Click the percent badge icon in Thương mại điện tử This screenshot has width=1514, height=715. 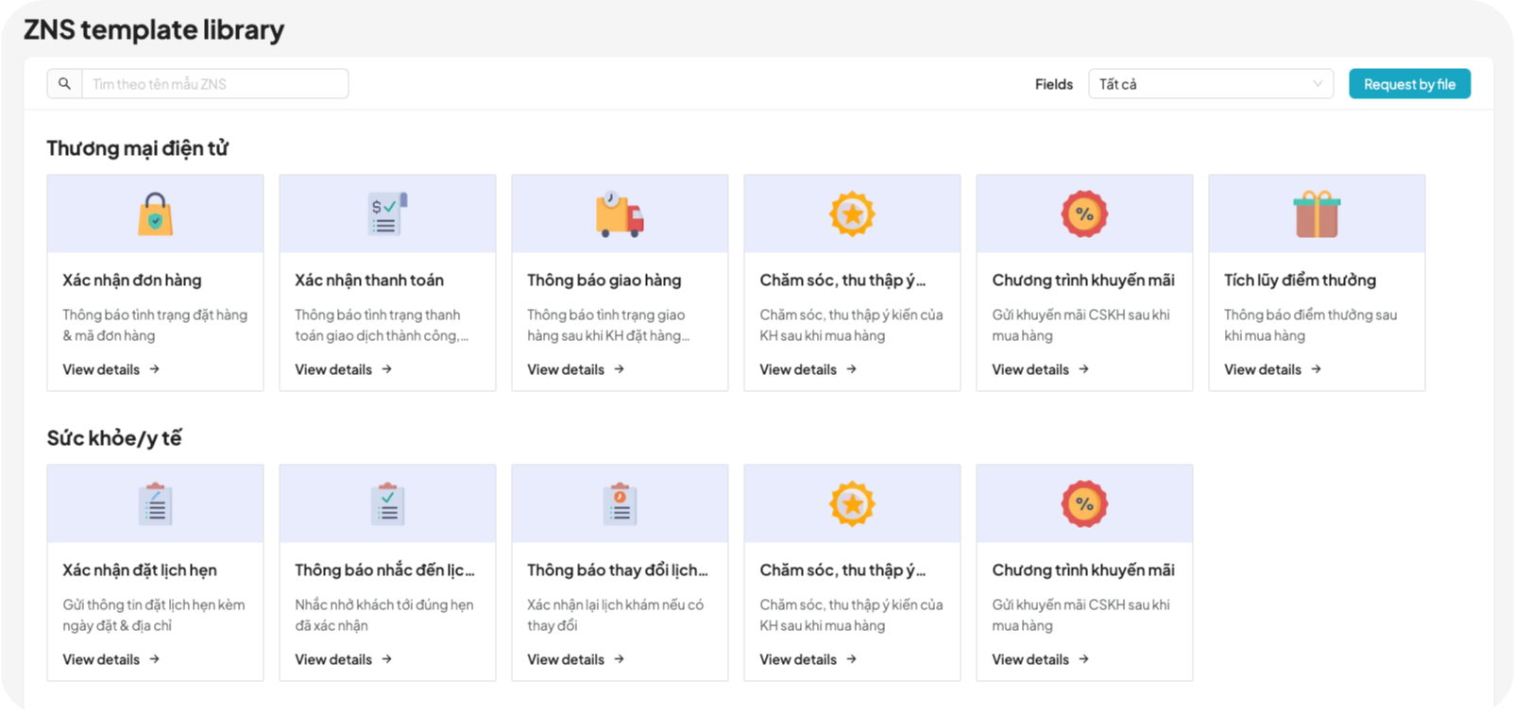[x=1084, y=213]
